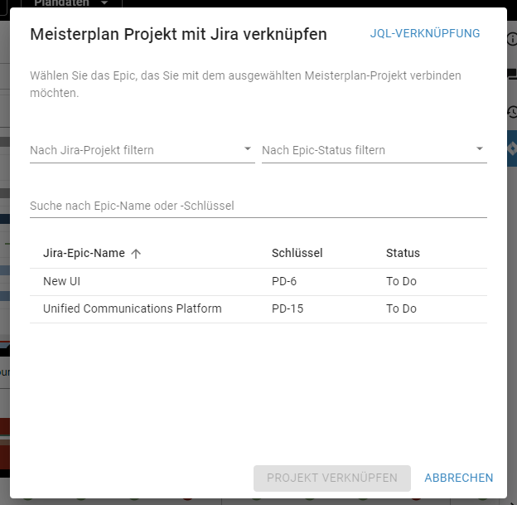517x505 pixels.
Task: Sort by the Schlüssel column header
Action: pos(297,253)
